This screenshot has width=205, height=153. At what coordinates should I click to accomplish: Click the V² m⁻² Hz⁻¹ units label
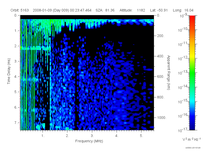(191, 139)
